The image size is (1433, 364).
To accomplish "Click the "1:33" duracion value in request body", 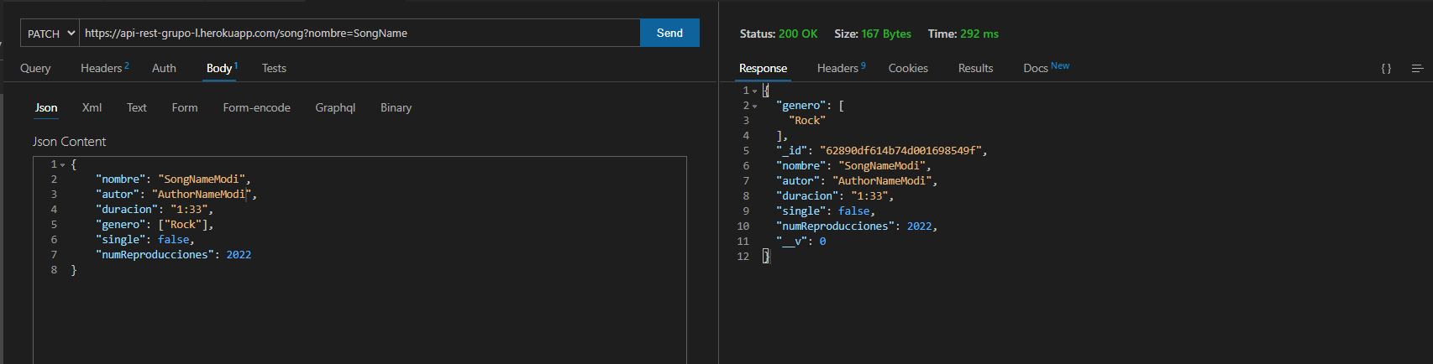I will click(189, 210).
